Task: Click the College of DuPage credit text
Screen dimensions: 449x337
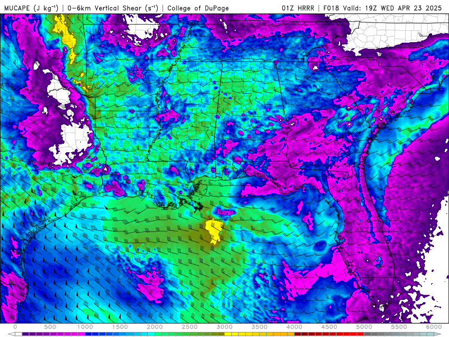Action: click(x=198, y=8)
